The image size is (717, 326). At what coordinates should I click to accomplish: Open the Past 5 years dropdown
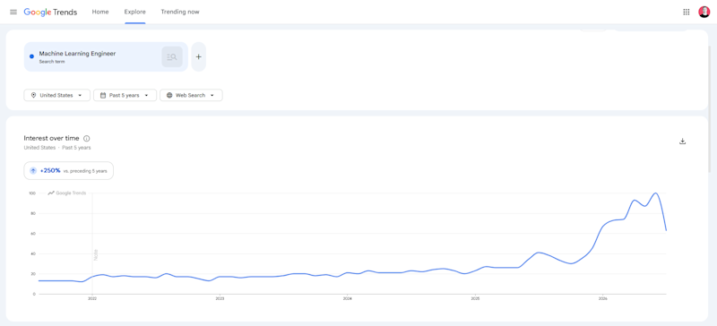pos(125,95)
